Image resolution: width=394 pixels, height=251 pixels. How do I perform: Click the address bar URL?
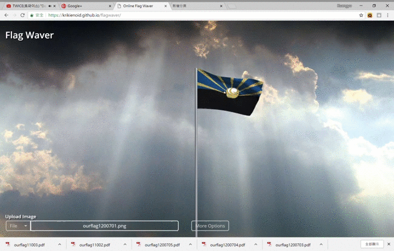[x=85, y=15]
